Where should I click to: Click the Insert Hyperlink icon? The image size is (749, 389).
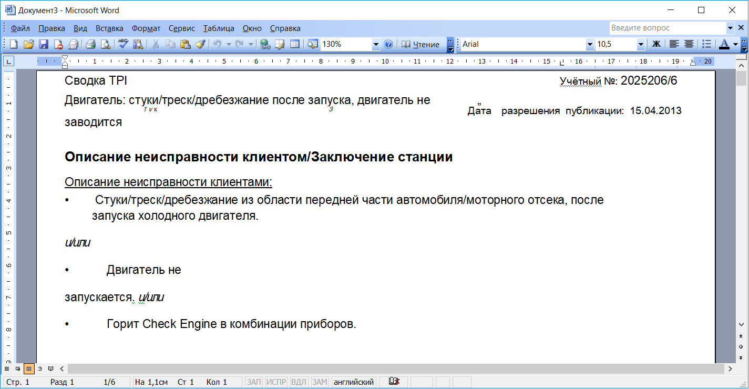coord(265,45)
